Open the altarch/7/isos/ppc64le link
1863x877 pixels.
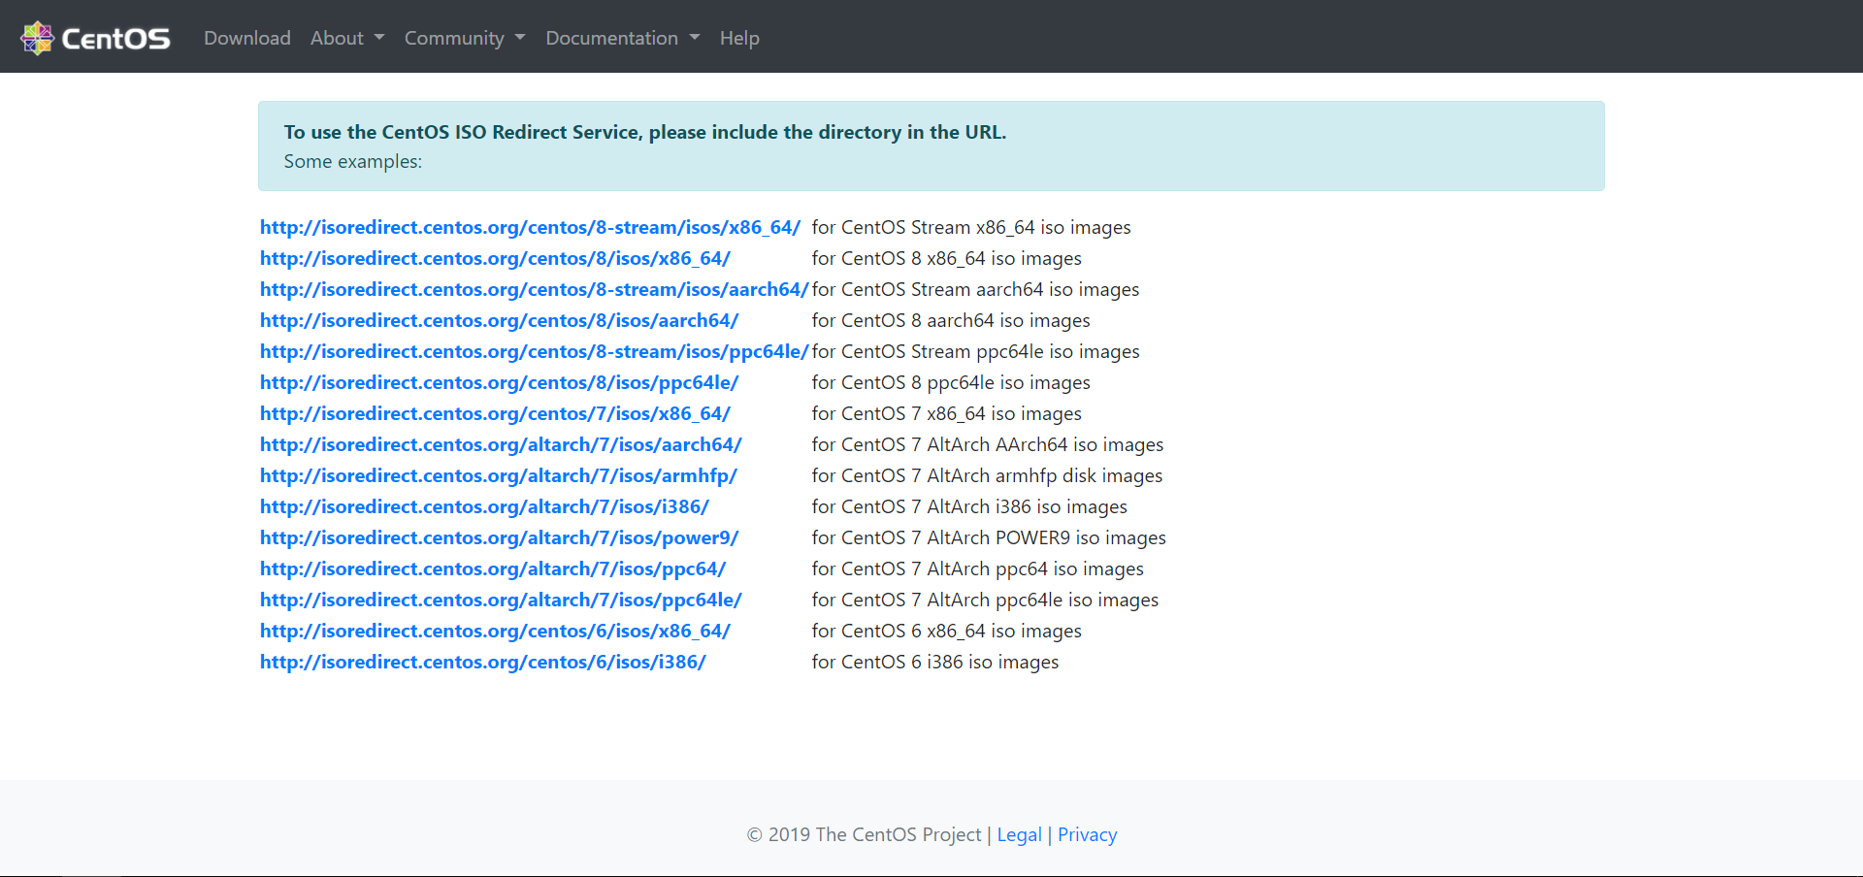(x=501, y=600)
